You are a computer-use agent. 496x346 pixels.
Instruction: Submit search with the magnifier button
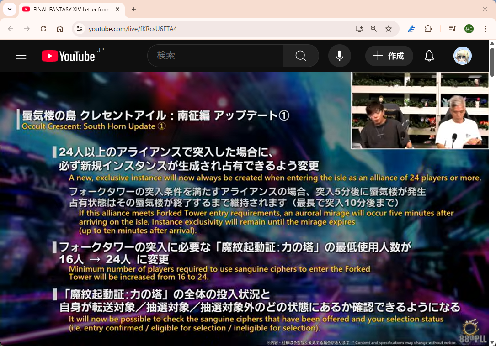click(x=300, y=56)
